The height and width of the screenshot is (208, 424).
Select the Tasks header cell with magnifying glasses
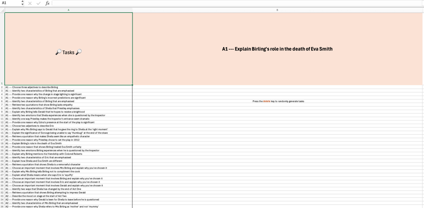click(x=68, y=49)
